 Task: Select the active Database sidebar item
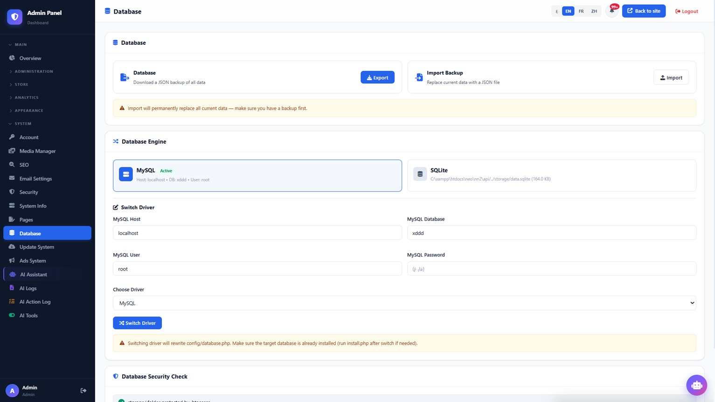click(47, 233)
